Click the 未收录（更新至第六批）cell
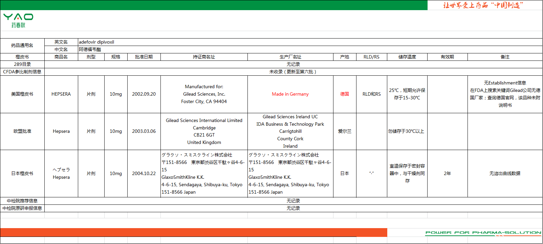Viewport: 543px width, 244px height. click(x=293, y=72)
